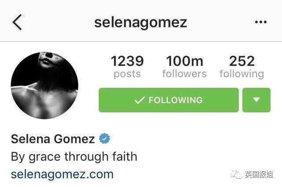Open the circular profile picture
This screenshot has height=187, width=282.
coord(45,86)
